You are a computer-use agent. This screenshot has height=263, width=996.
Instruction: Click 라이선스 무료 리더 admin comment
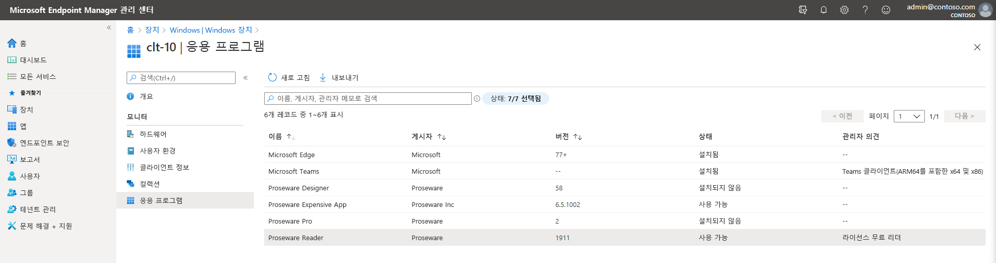871,238
